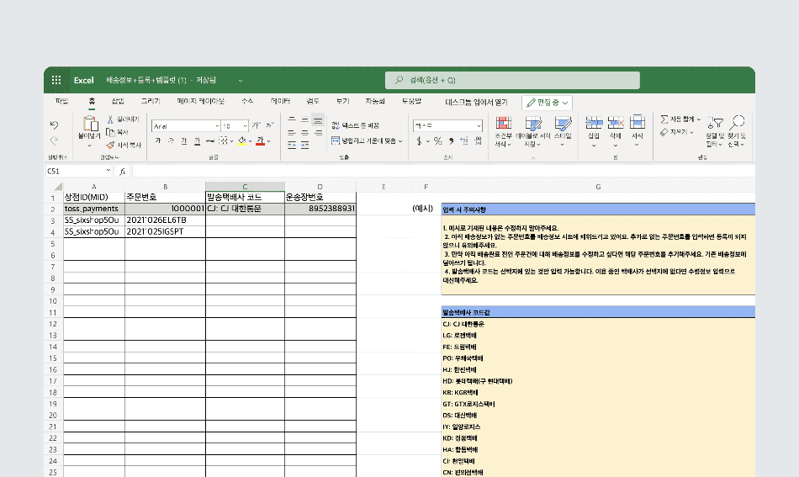The width and height of the screenshot is (799, 477).
Task: Decrease indent icon
Action: (292, 146)
